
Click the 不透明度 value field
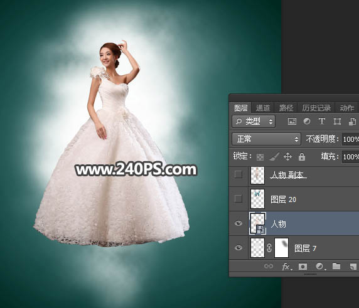tap(350, 139)
